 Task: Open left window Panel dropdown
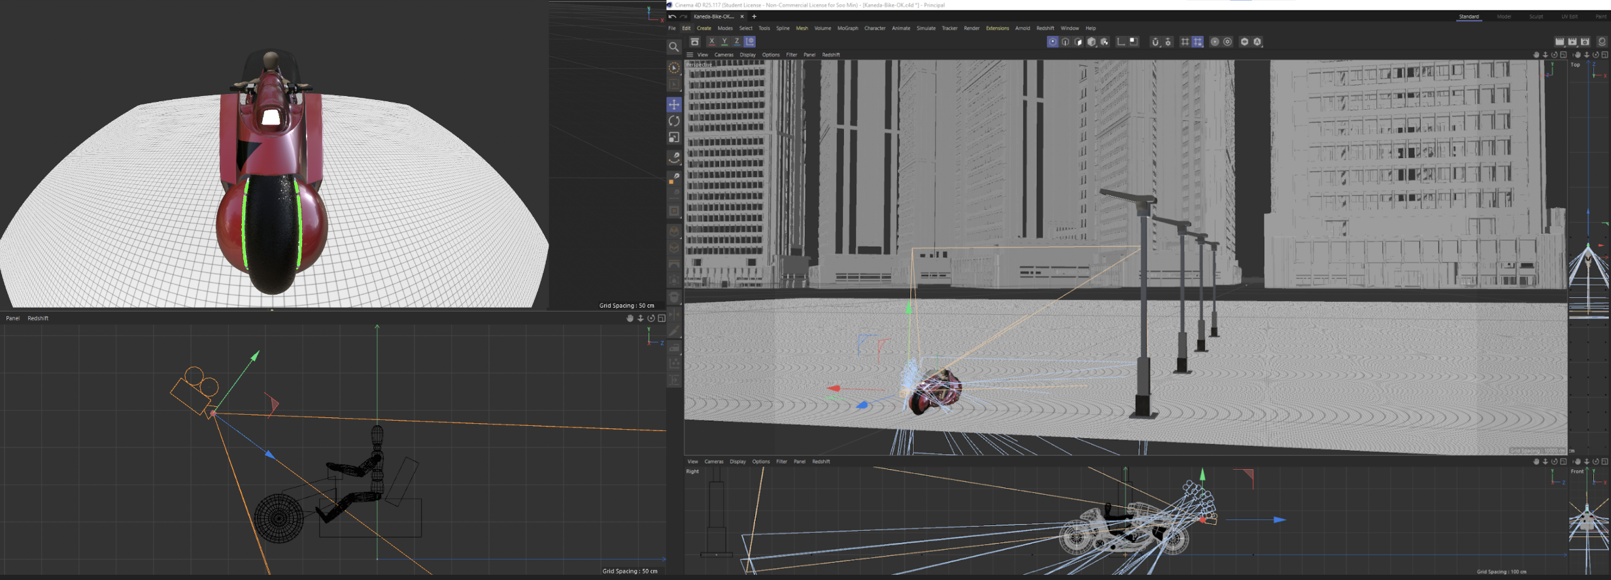pyautogui.click(x=12, y=318)
